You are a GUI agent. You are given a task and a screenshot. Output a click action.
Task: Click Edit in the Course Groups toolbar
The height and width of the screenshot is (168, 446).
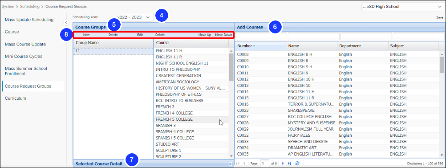click(140, 35)
